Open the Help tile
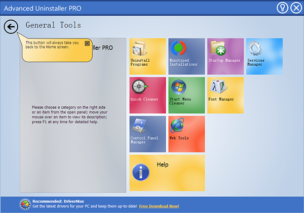Image resolution: width=304 pixels, height=213 pixels. pos(167,173)
